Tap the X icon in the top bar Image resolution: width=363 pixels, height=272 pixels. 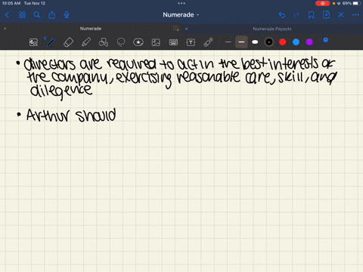coord(341,15)
